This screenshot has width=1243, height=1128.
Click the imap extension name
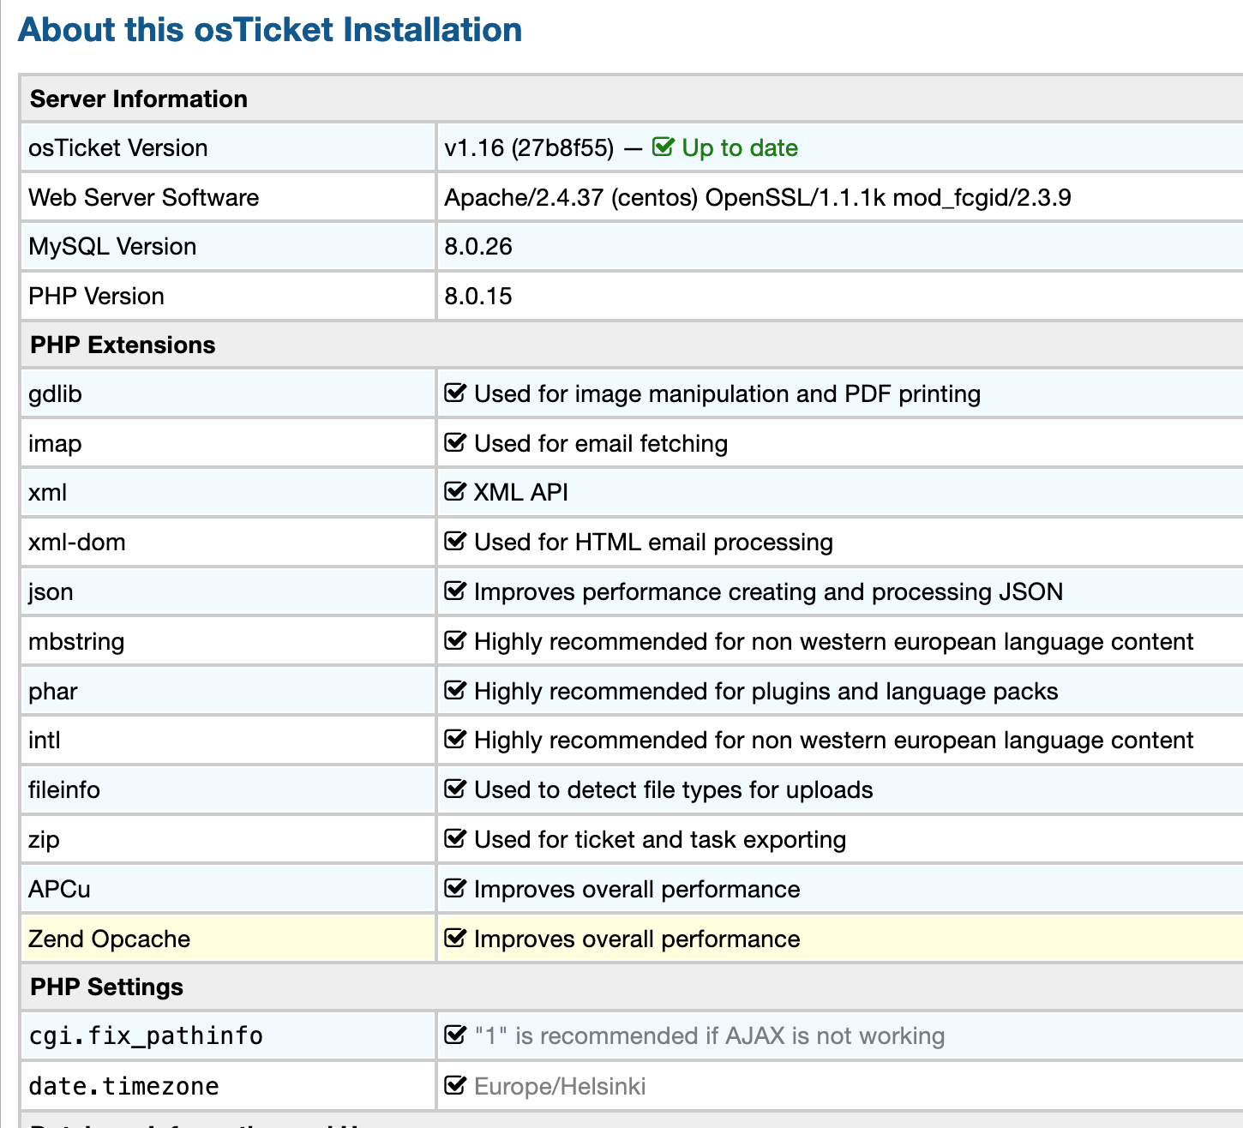[55, 443]
